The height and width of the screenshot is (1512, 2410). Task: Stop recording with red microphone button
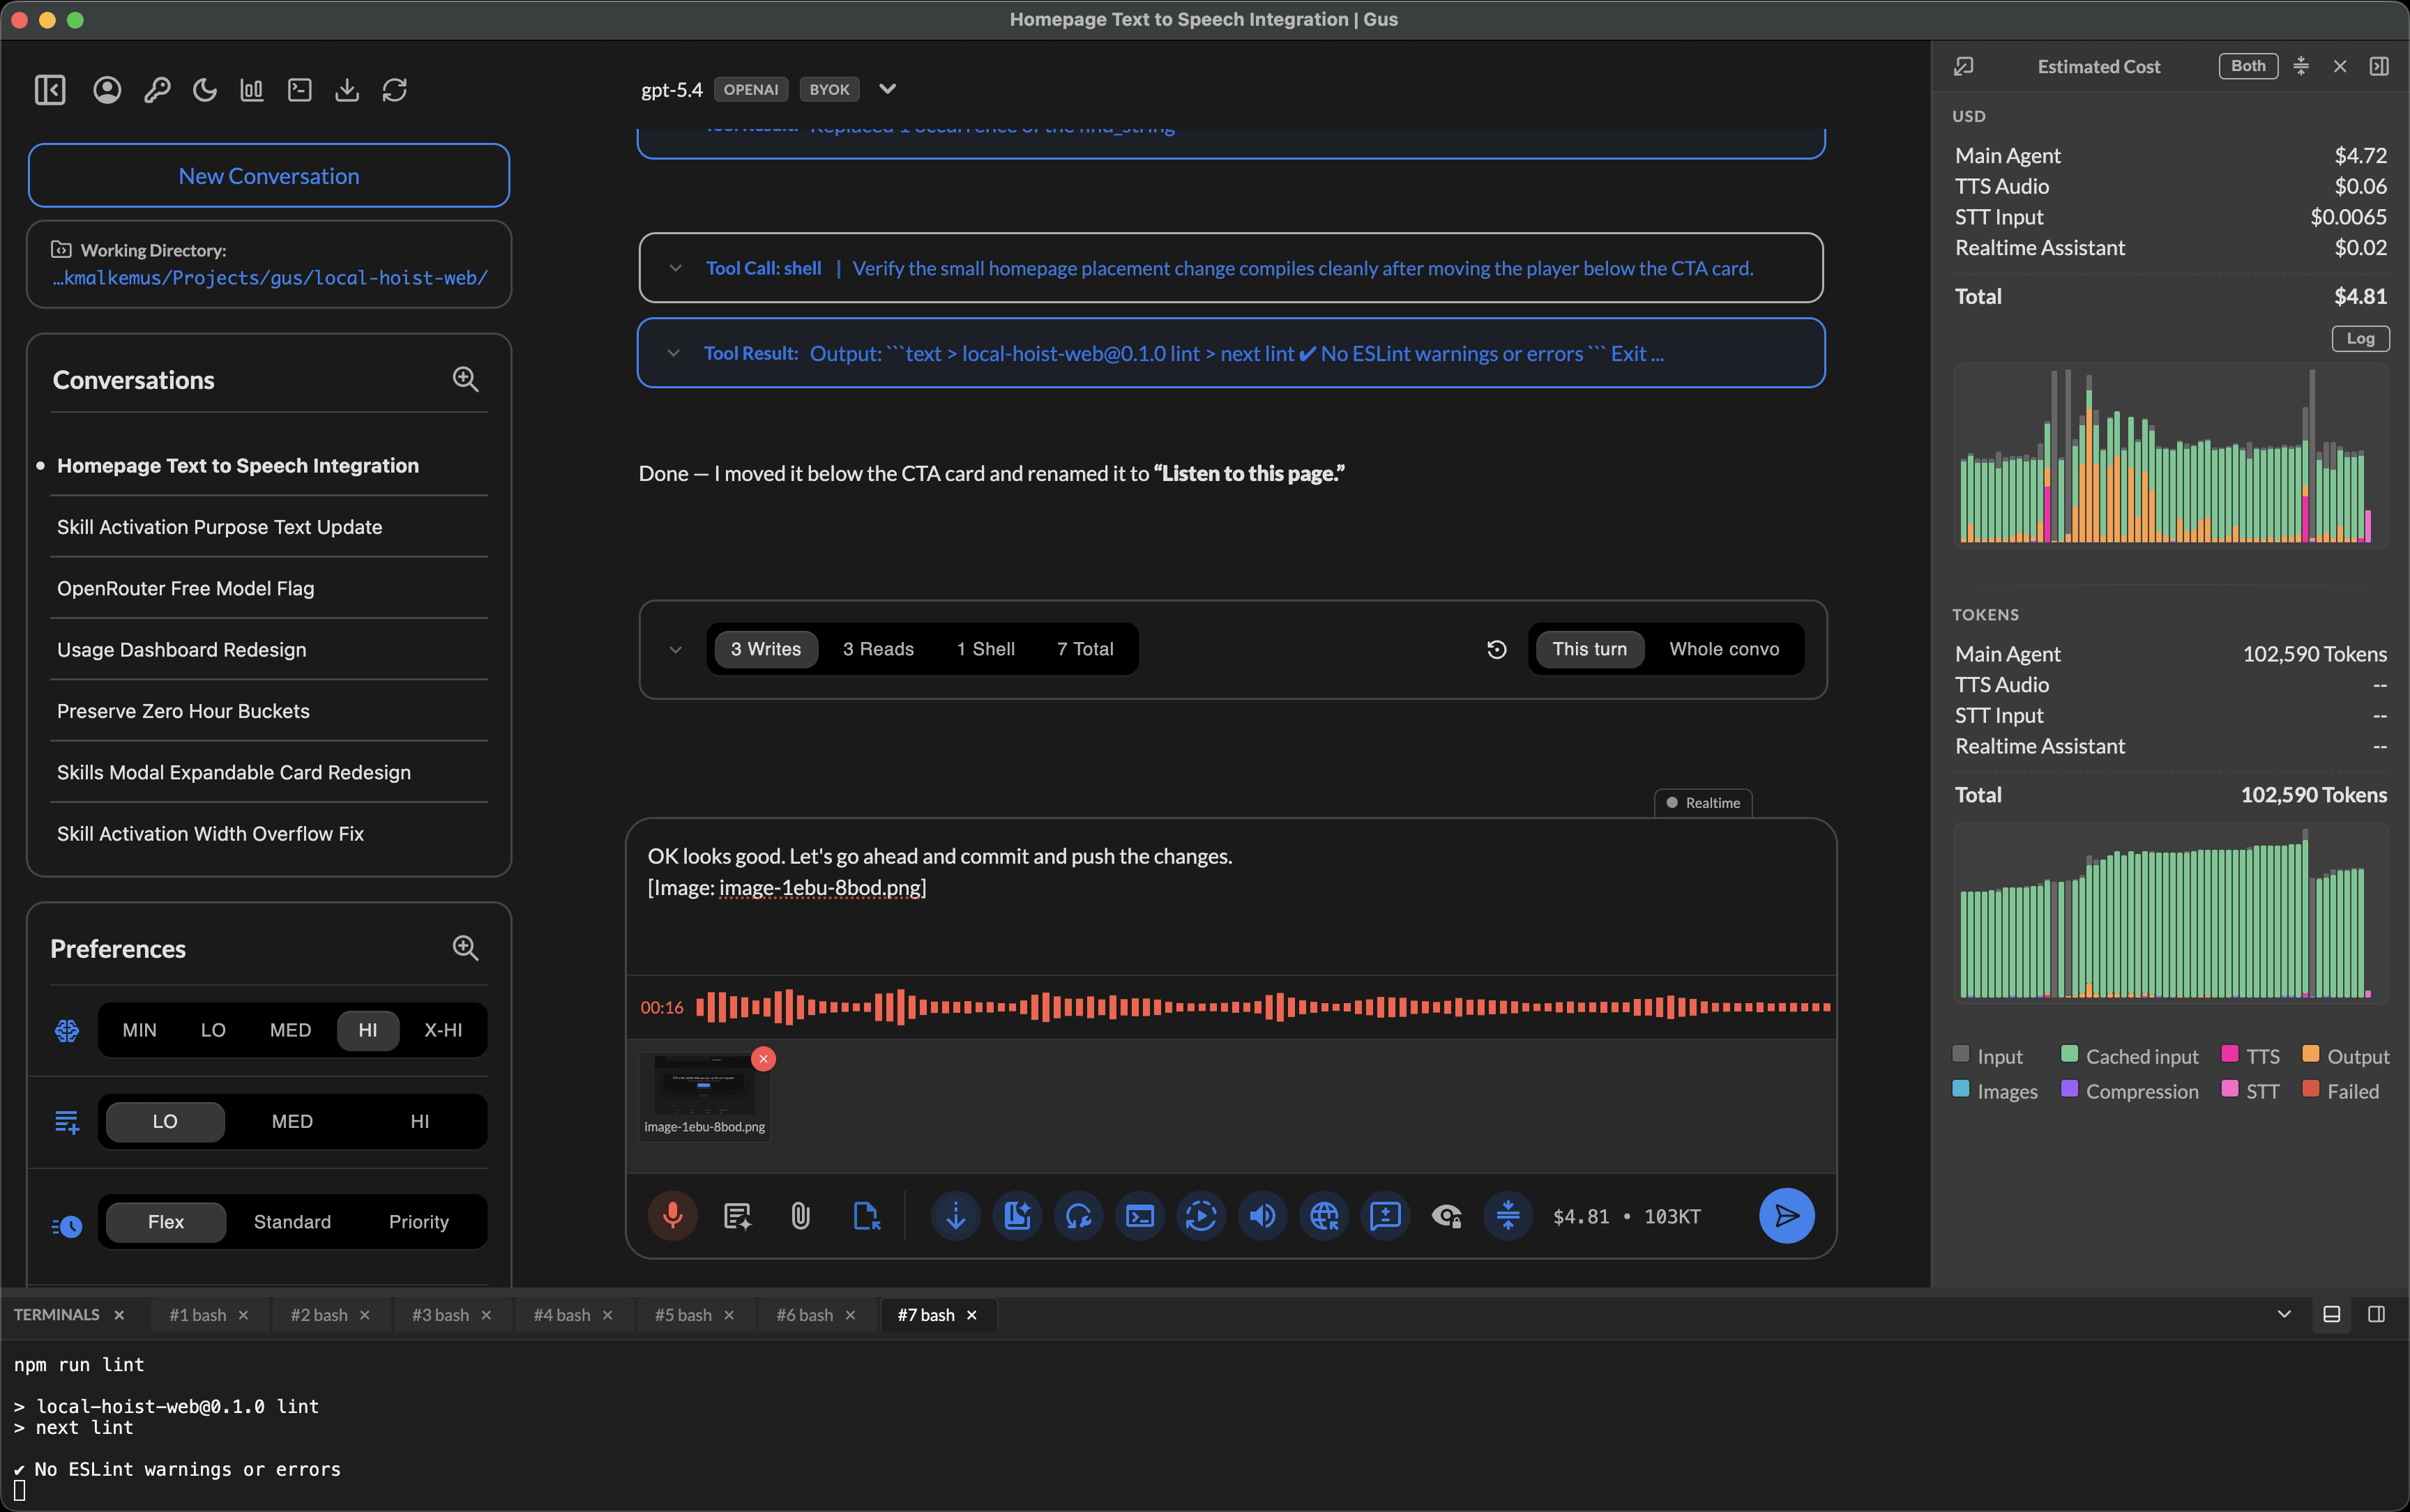tap(672, 1216)
